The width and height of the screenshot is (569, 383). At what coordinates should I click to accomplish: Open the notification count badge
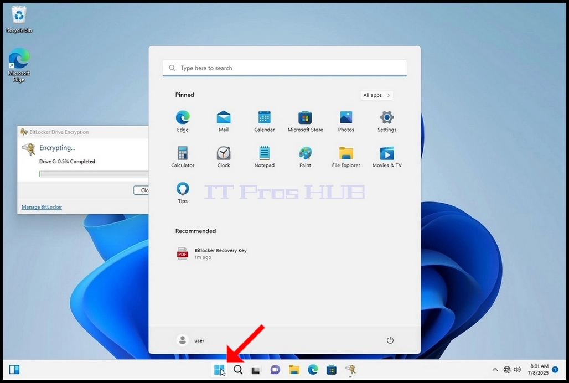[555, 370]
